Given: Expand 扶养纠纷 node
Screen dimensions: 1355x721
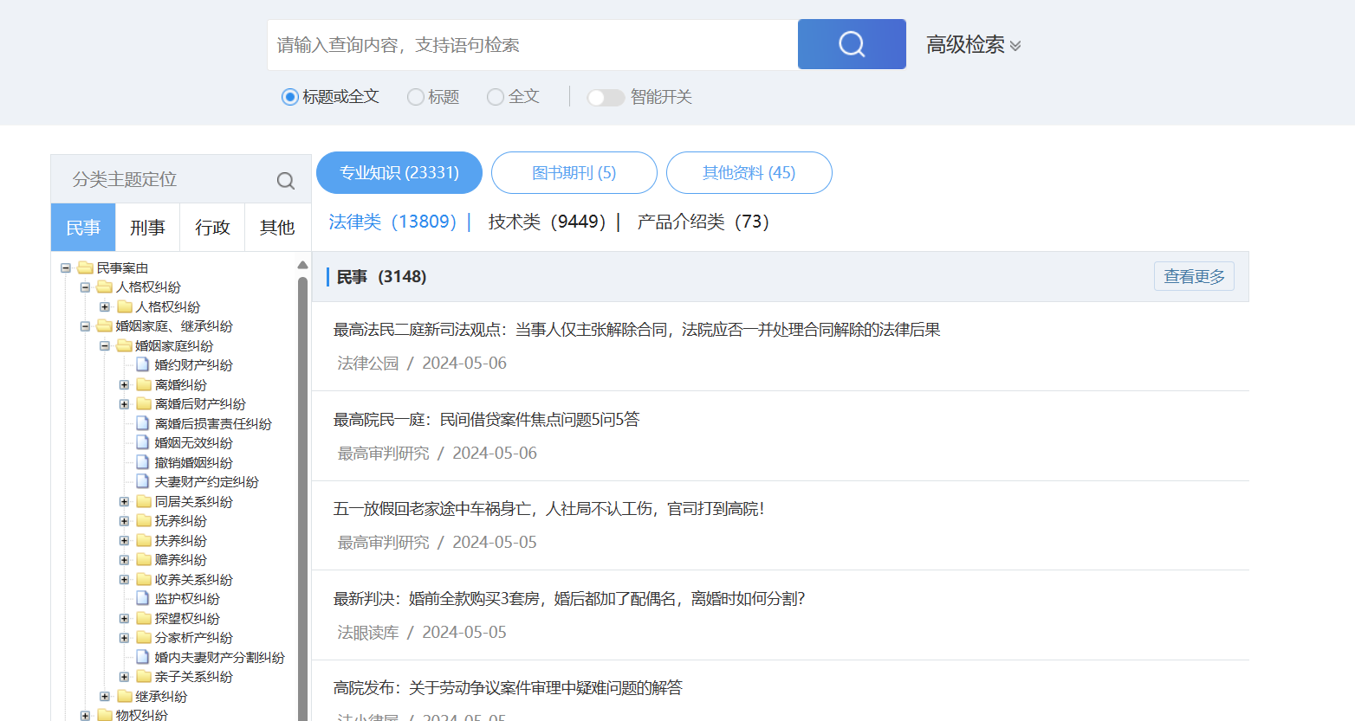Looking at the screenshot, I should (124, 541).
